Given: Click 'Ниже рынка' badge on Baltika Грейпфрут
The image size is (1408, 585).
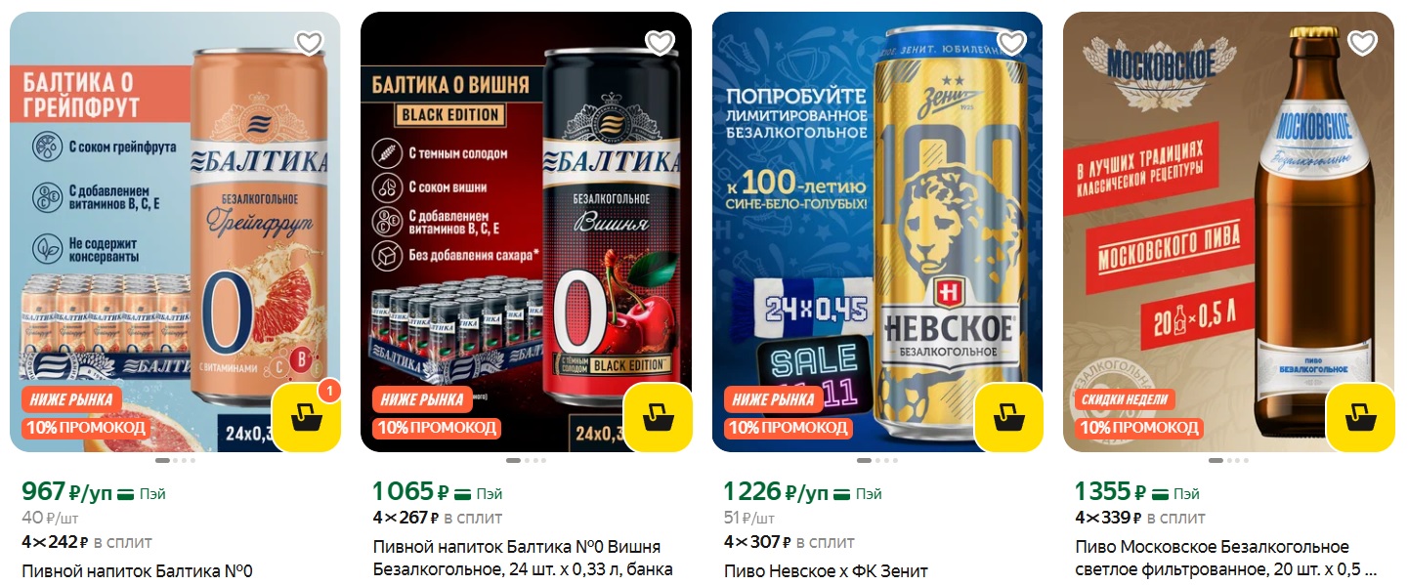Looking at the screenshot, I should 71,399.
